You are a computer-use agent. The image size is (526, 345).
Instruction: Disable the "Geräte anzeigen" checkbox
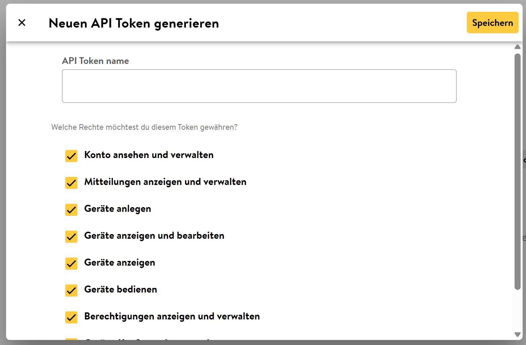pos(71,264)
